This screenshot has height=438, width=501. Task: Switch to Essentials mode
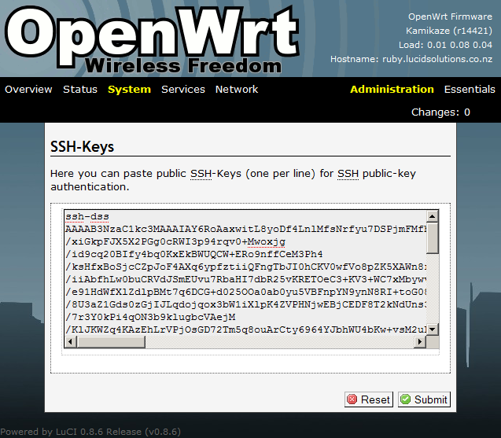470,89
